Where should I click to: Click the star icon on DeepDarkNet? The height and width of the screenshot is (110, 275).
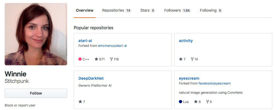click(x=80, y=102)
